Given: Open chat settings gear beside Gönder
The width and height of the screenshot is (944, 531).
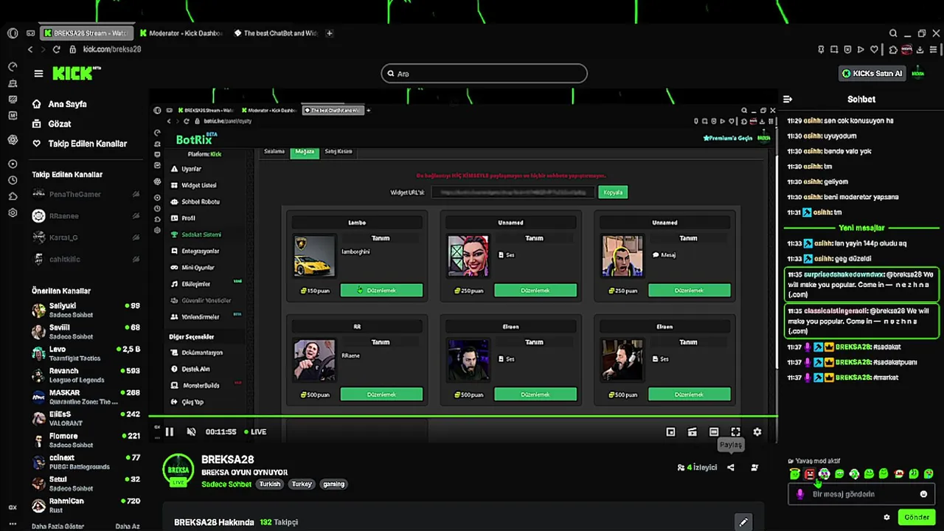Looking at the screenshot, I should 886,517.
